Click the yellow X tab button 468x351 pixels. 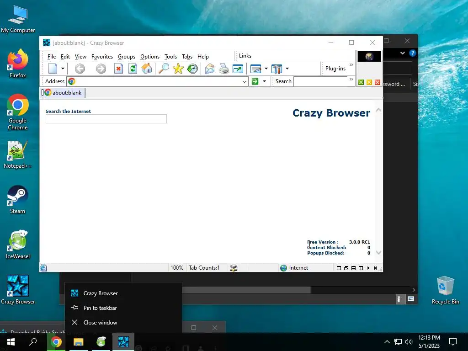(x=369, y=82)
